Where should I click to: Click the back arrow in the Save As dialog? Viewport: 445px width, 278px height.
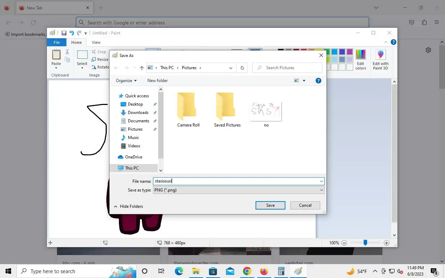116,68
